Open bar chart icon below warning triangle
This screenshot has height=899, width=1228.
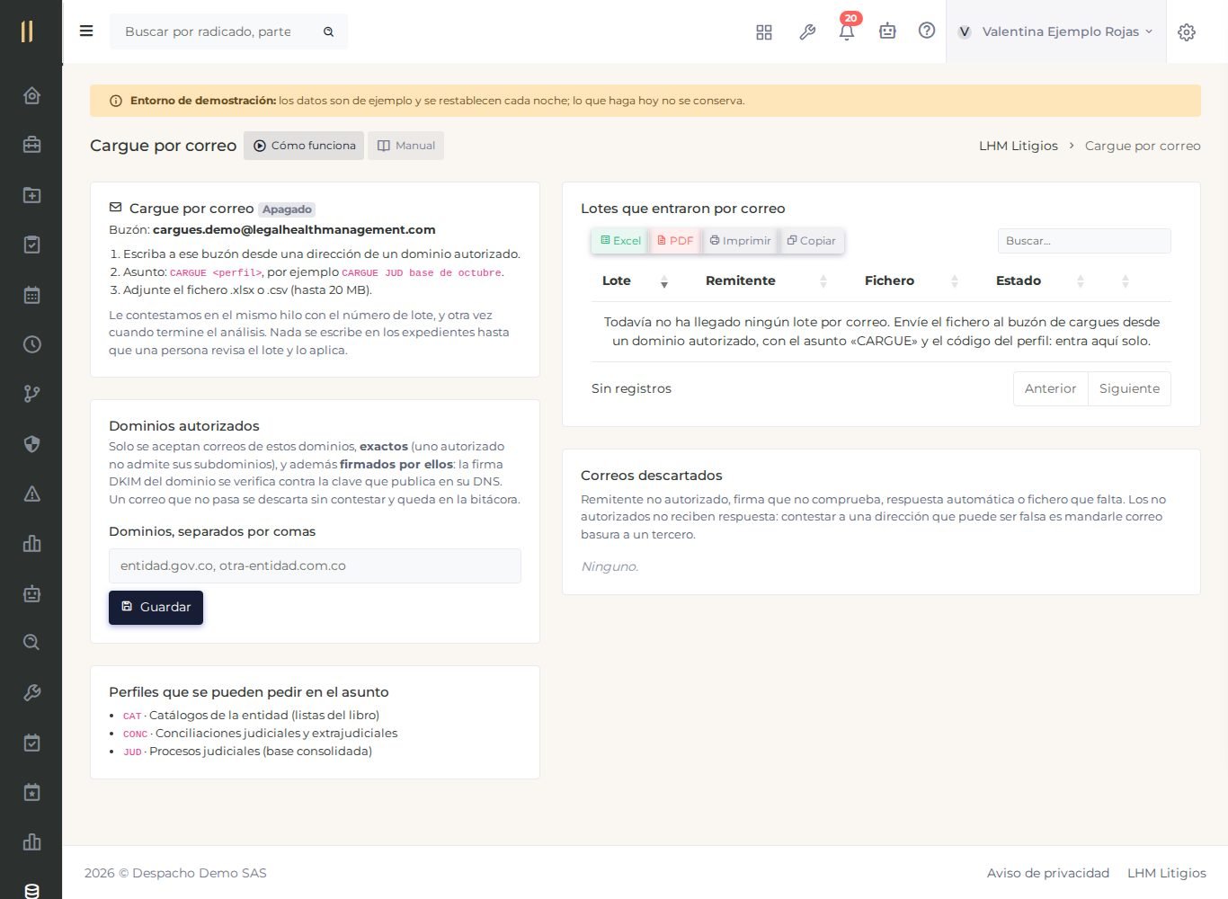31,544
